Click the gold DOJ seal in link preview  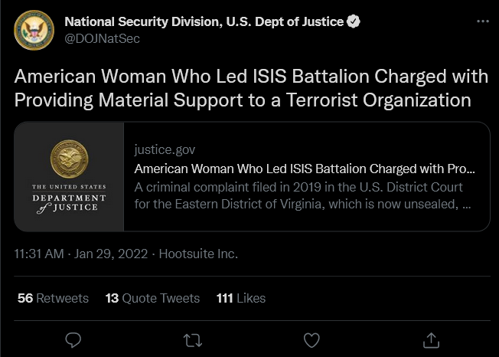(x=70, y=159)
